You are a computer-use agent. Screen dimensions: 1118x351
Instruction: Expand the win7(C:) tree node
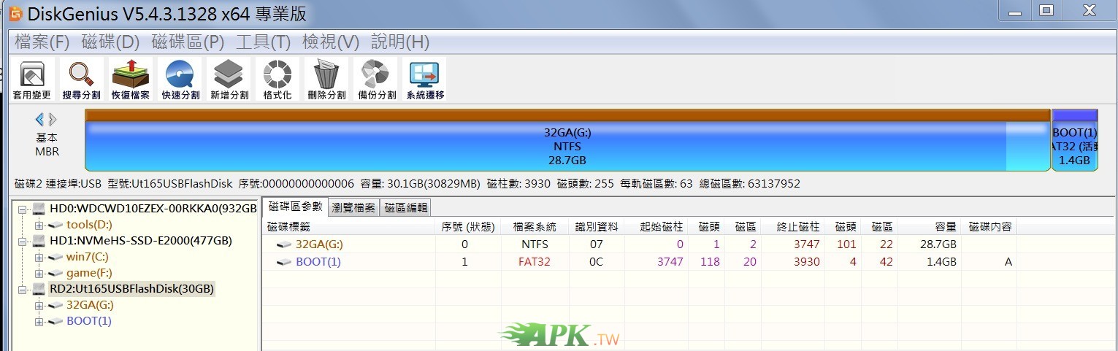pos(39,257)
